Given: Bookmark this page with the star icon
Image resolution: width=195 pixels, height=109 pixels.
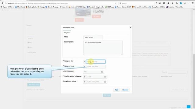Looking at the screenshot, I should [x=156, y=3].
